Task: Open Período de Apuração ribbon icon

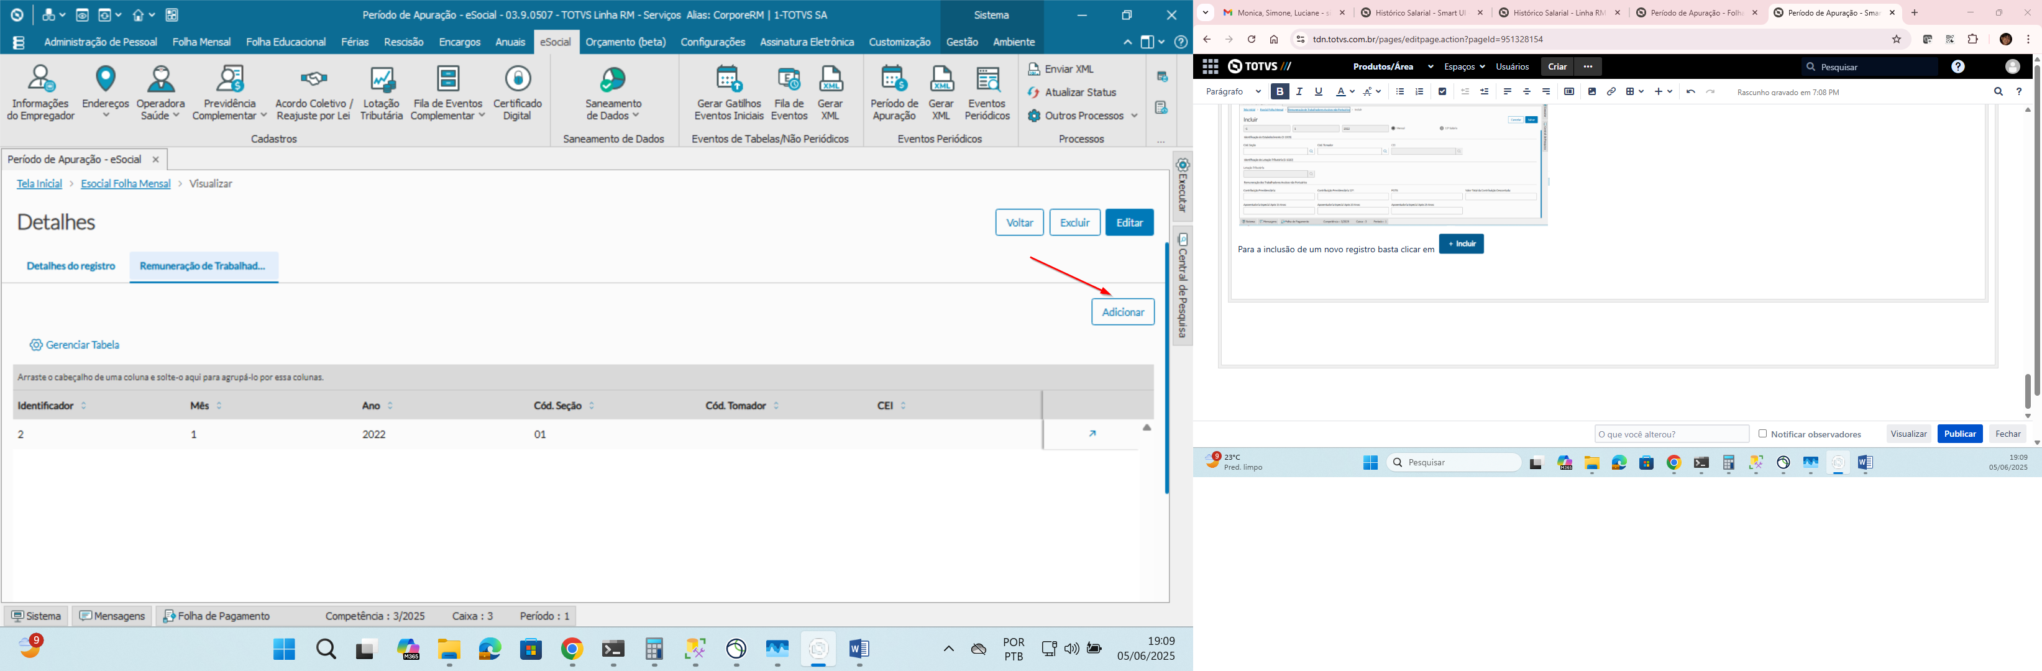Action: tap(894, 93)
